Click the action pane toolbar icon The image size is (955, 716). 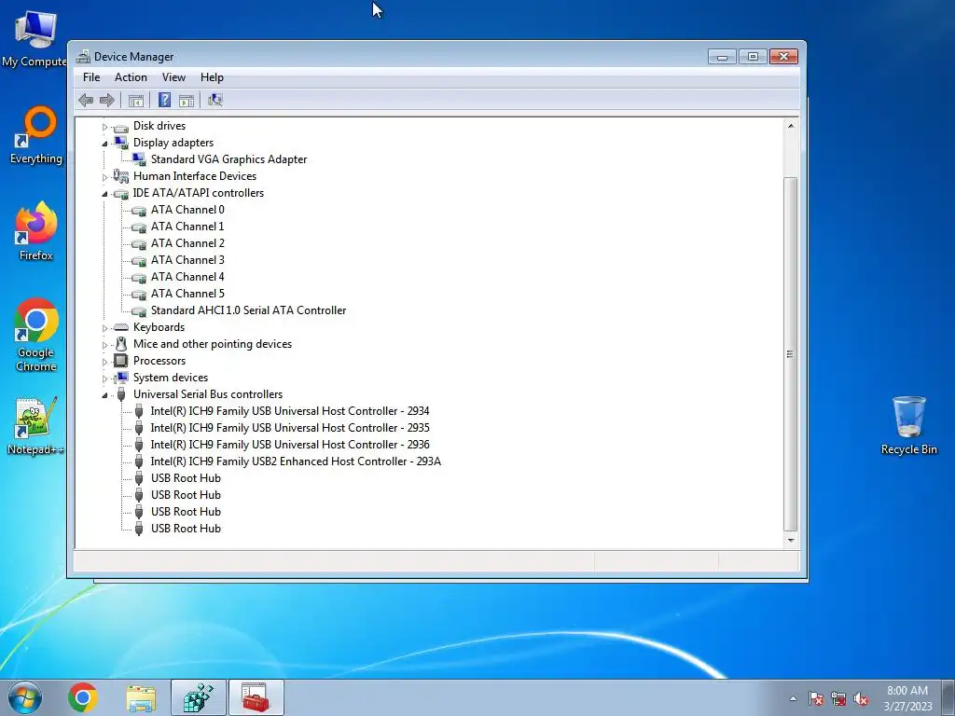[187, 101]
